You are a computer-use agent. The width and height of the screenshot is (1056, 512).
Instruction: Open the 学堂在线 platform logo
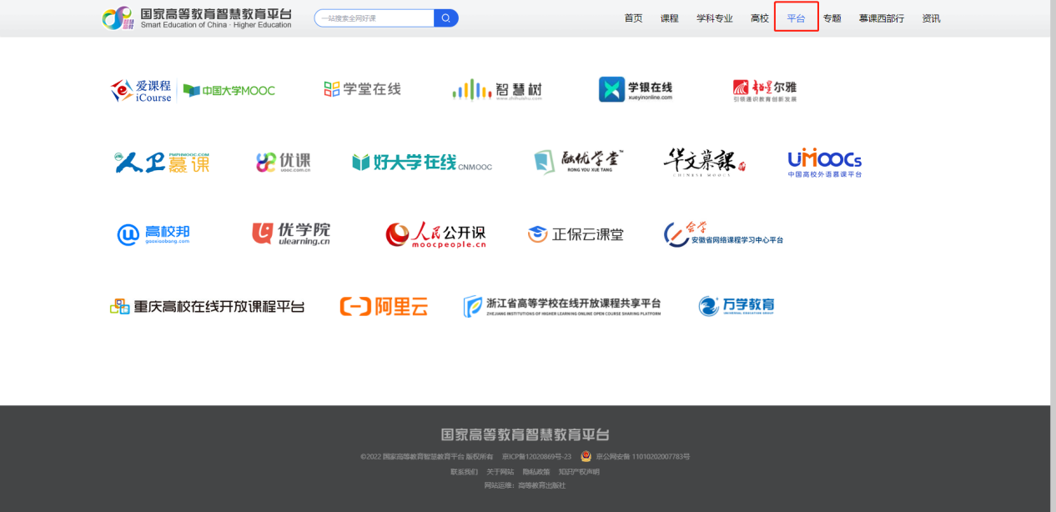tap(362, 89)
